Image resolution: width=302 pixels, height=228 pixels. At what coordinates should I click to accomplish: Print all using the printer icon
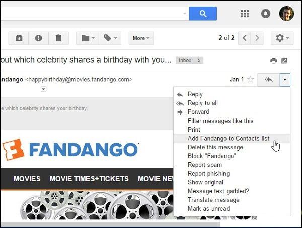coord(273,61)
